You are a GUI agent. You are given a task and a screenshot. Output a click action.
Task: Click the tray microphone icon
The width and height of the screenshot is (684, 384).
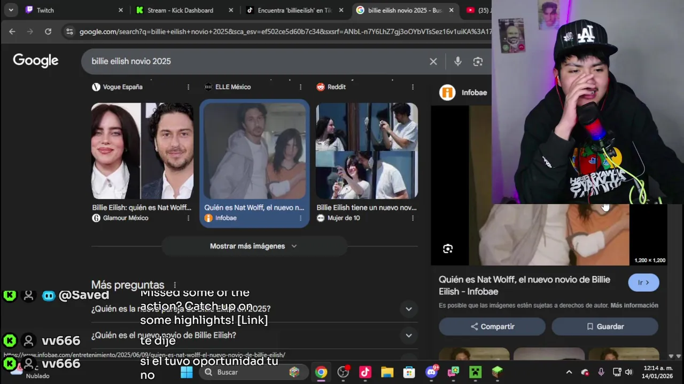[601, 372]
